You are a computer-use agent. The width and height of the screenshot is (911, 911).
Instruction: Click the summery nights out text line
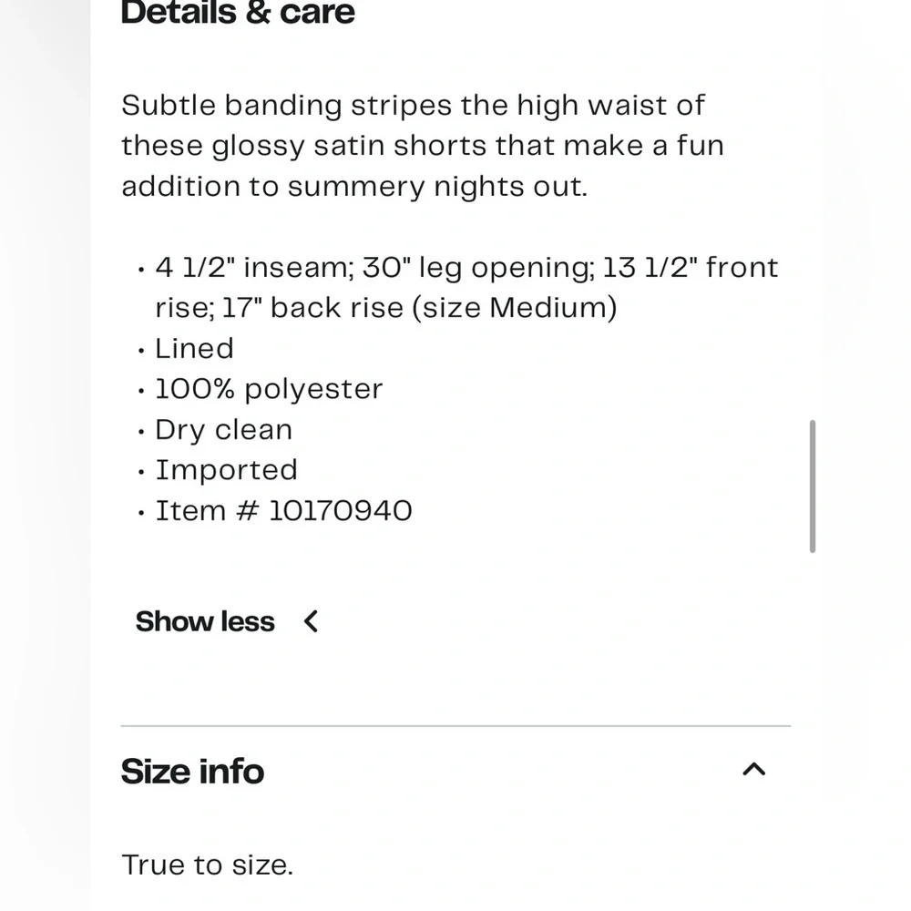pyautogui.click(x=354, y=186)
